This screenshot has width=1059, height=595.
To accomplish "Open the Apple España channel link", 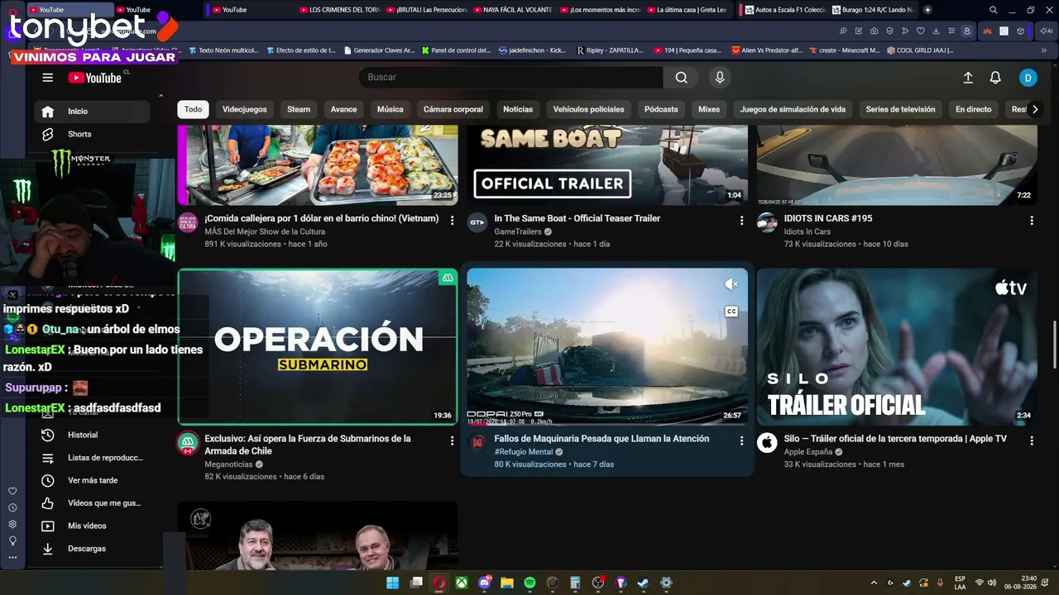I will click(808, 452).
